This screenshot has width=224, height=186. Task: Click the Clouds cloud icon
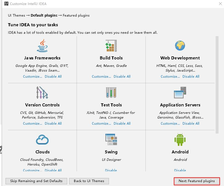[42, 140]
